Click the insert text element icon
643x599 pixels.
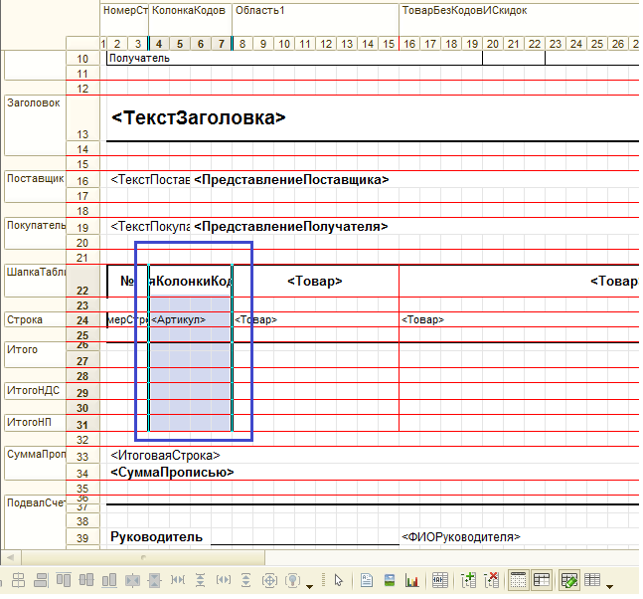tap(366, 580)
